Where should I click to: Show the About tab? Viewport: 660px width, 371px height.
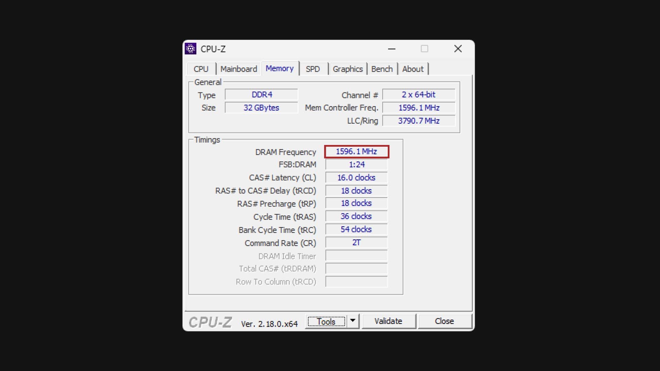pos(412,69)
